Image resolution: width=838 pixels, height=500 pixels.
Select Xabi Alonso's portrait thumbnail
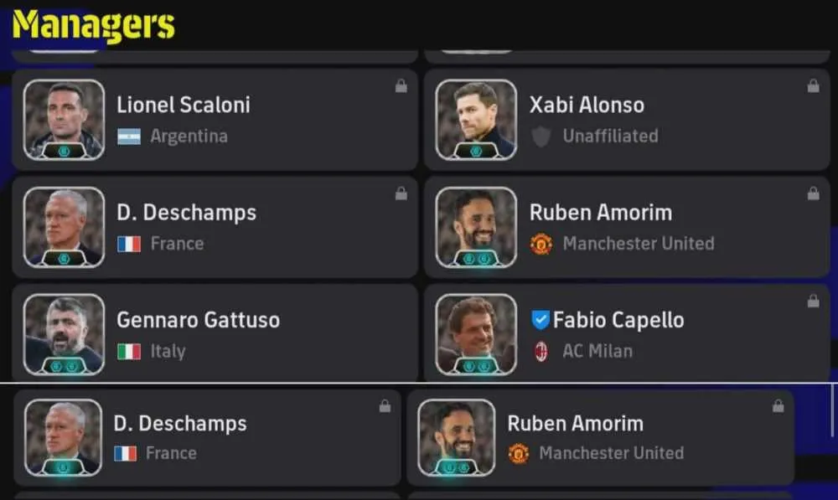pyautogui.click(x=476, y=120)
